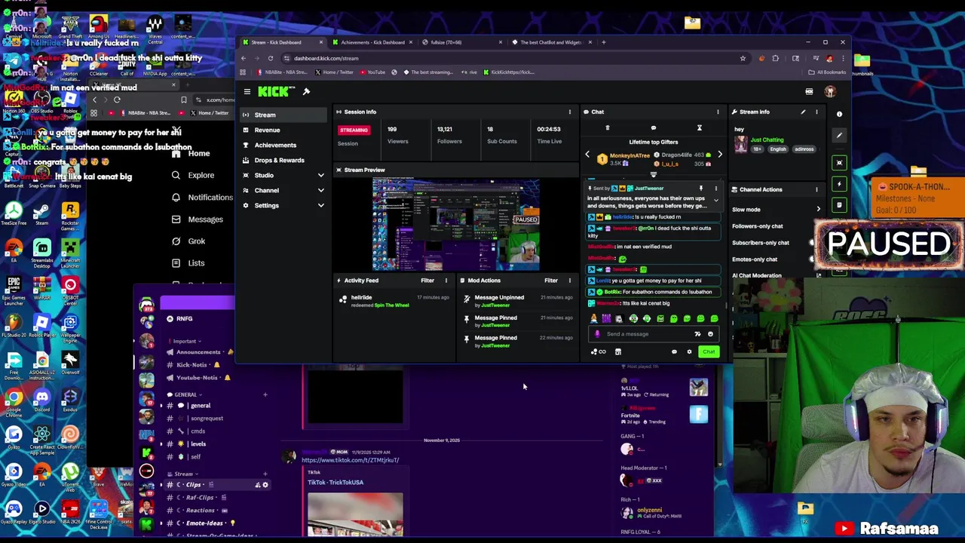Show previous lifetime top gifters
The width and height of the screenshot is (965, 543).
(x=587, y=155)
